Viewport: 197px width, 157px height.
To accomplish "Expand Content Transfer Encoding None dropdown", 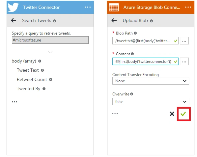I will (151, 81).
